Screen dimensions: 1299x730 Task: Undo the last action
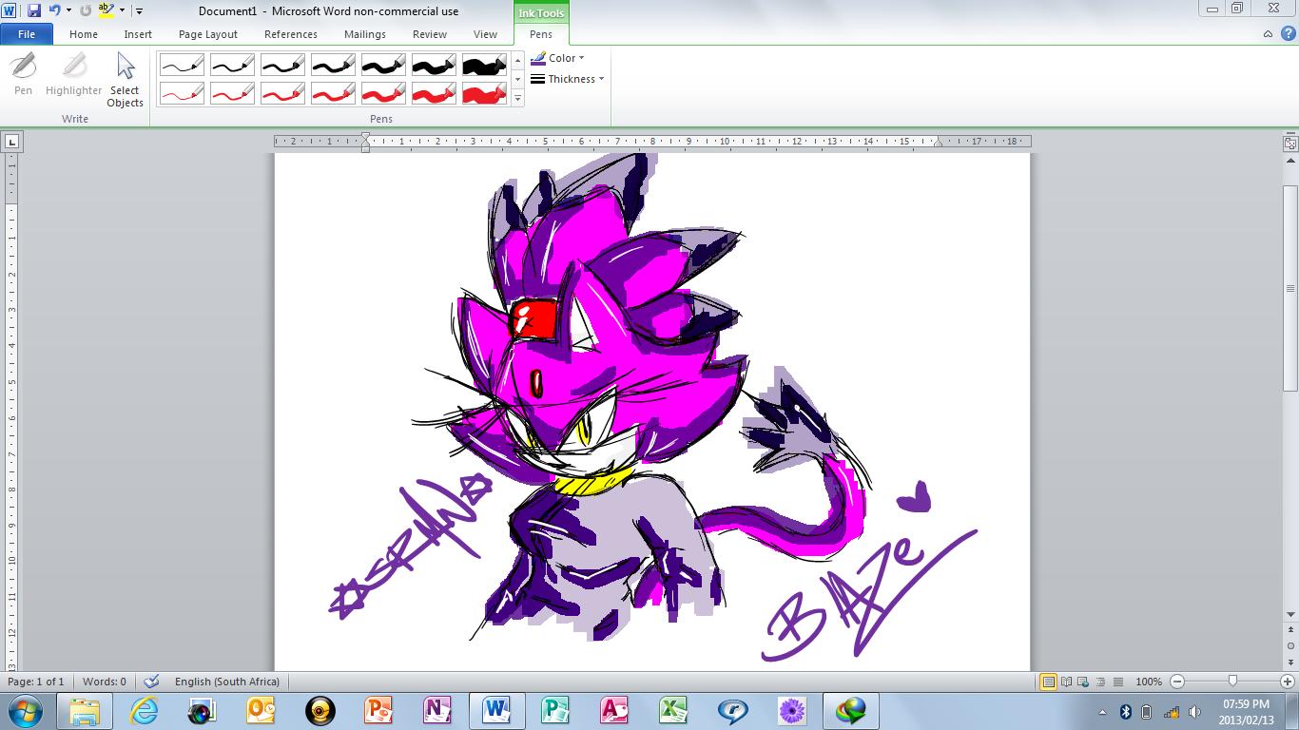pyautogui.click(x=55, y=10)
